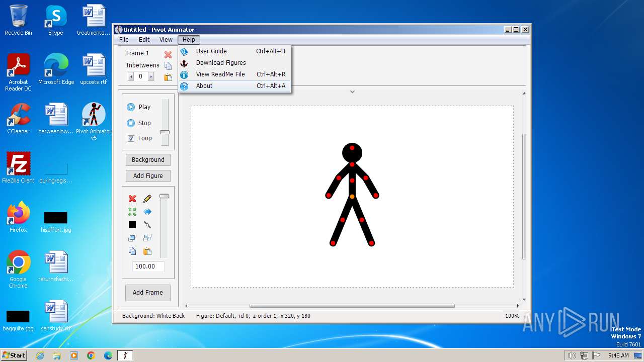The image size is (644, 362).
Task: Delete current frame with red X icon
Action: click(x=168, y=54)
